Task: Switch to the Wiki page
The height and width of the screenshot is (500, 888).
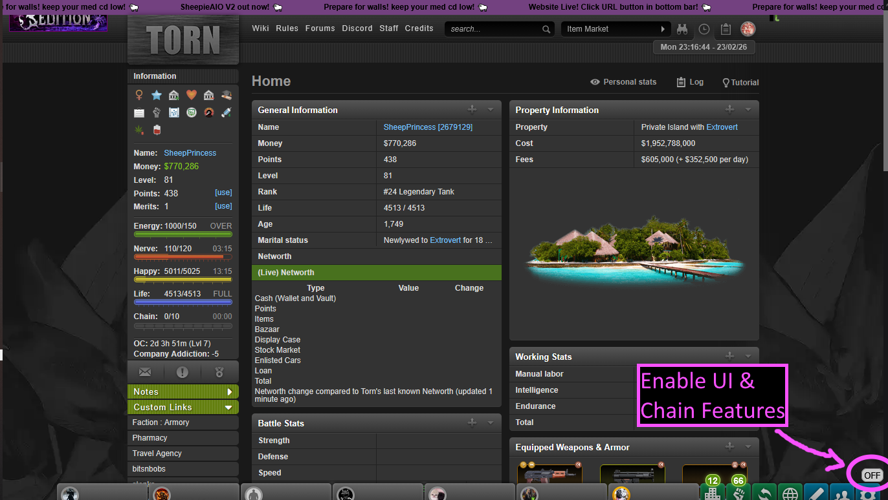Action: [261, 28]
